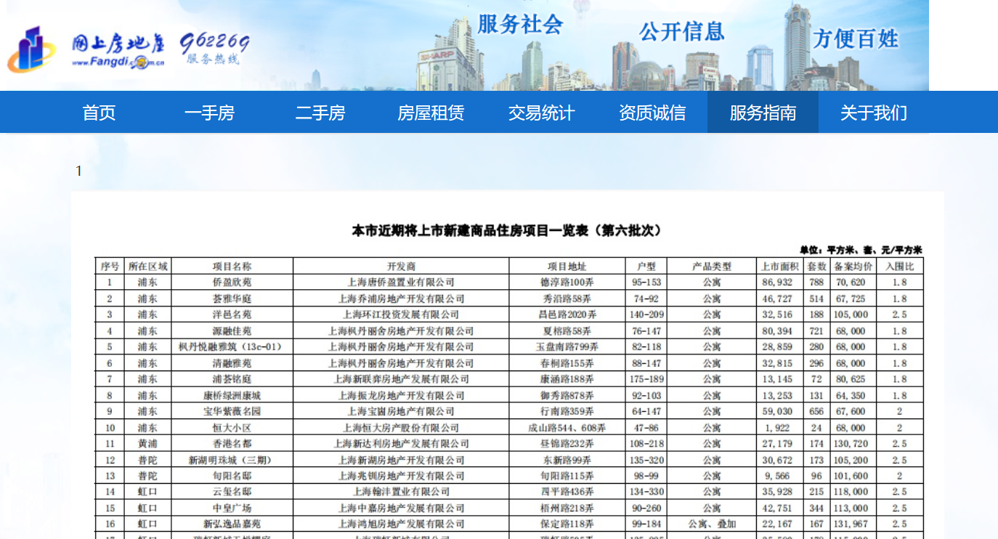Viewport: 998px width, 539px height.
Task: Open the 关于我们 page
Action: point(874,113)
